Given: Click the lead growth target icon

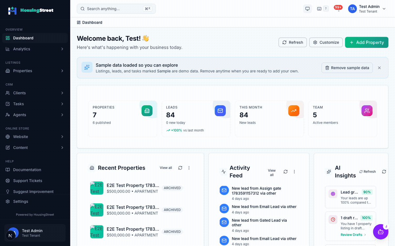Looking at the screenshot, I should (x=333, y=194).
